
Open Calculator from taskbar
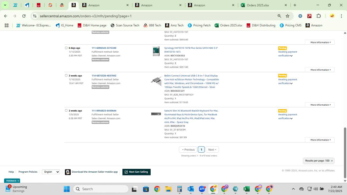pos(179,189)
